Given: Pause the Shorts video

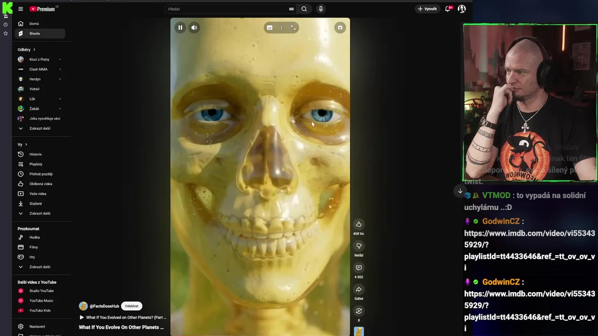Looking at the screenshot, I should point(180,28).
